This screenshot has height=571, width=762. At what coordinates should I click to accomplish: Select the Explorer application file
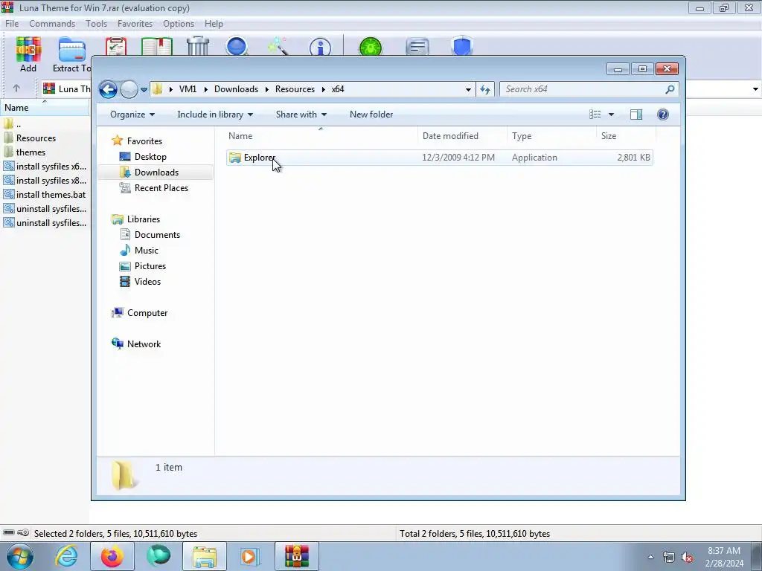[439, 158]
